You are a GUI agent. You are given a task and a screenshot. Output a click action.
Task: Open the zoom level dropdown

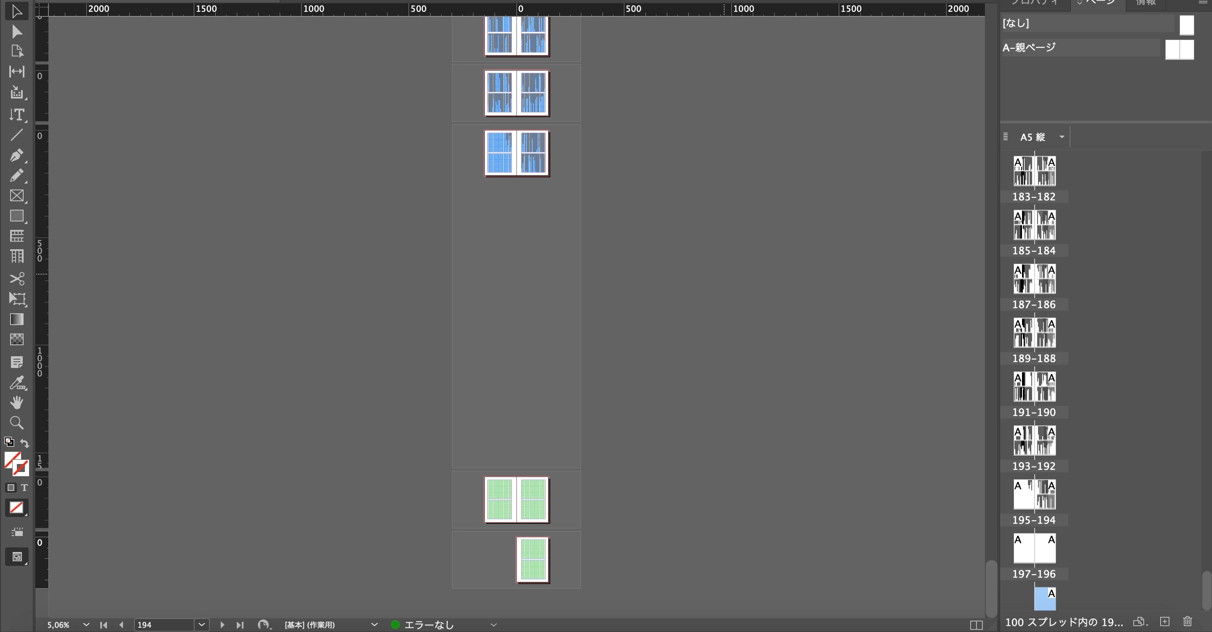[x=86, y=624]
